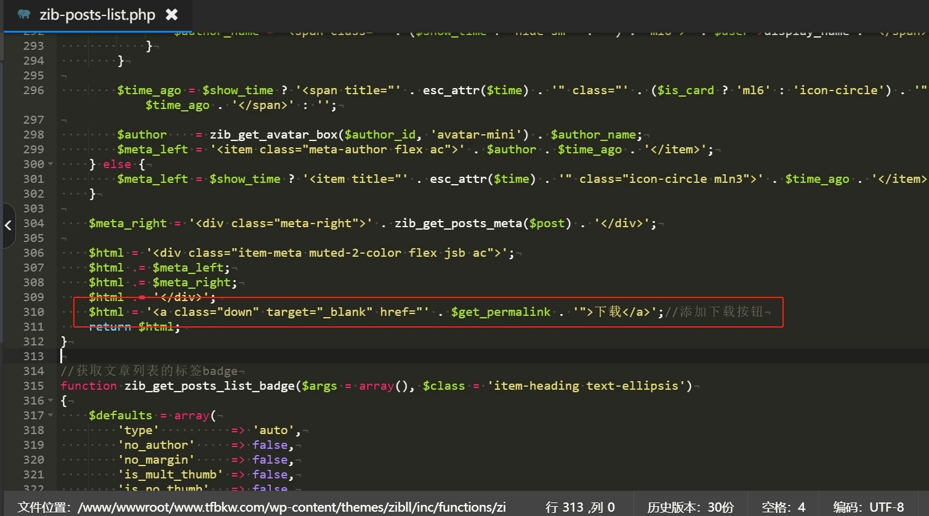Change indentation setting 空格: 4

tap(783, 507)
